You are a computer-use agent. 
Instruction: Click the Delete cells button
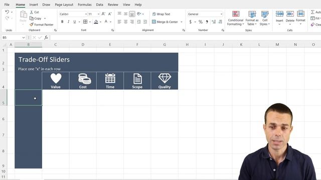click(x=290, y=18)
